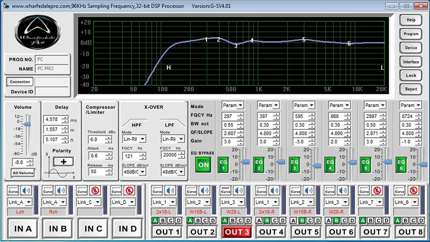Select the green EQ 1 band icon
This screenshot has width=430, height=242.
(224, 164)
